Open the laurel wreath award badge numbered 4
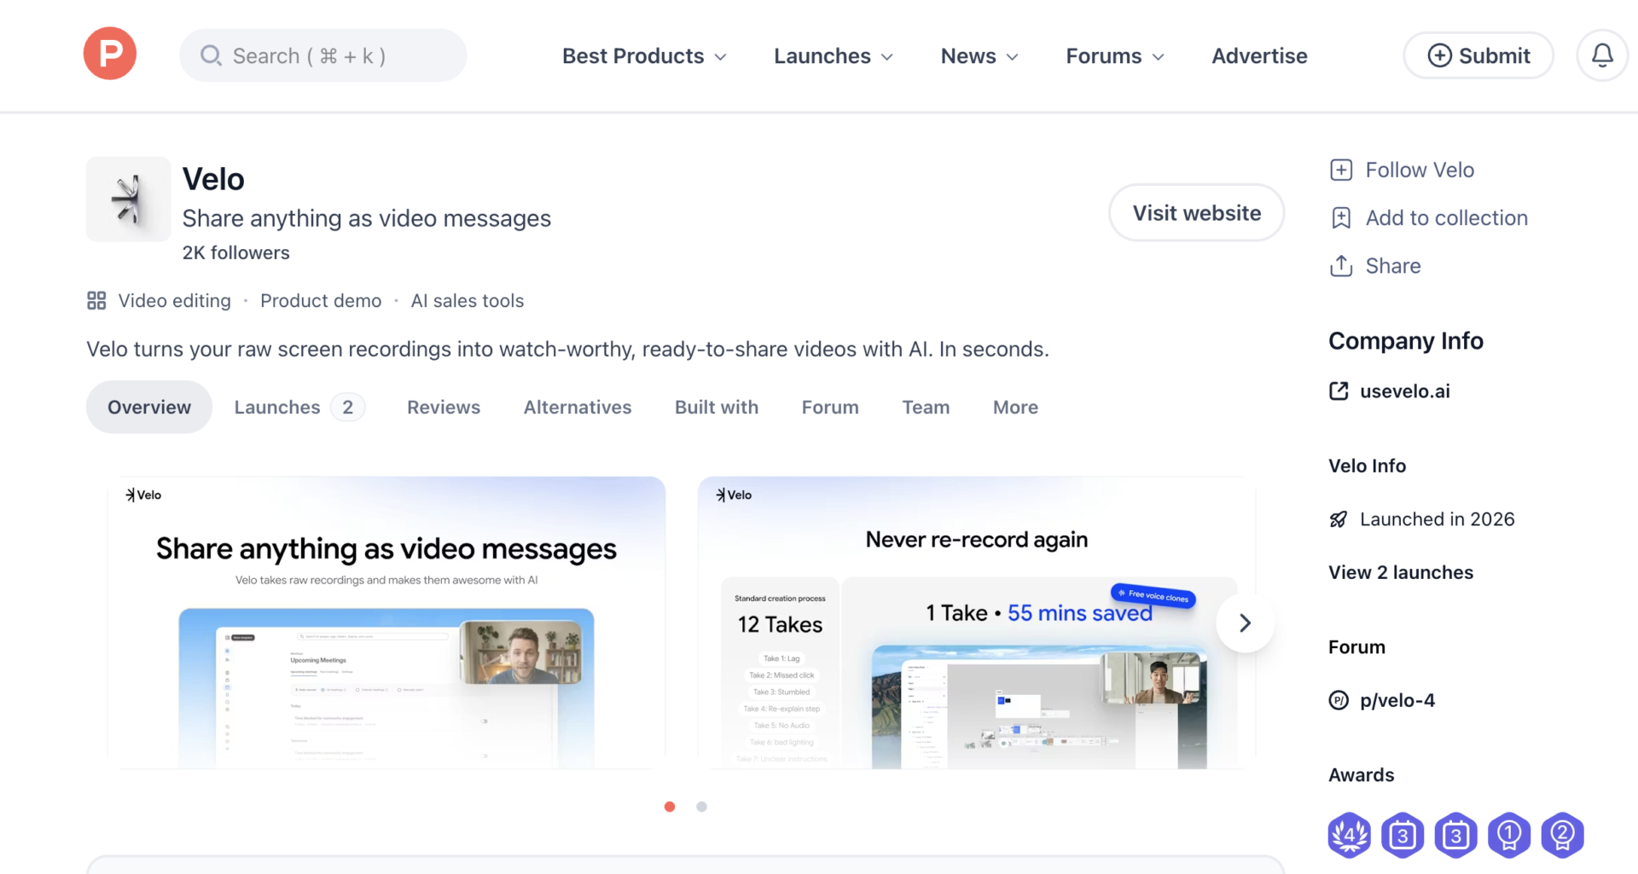 point(1350,835)
